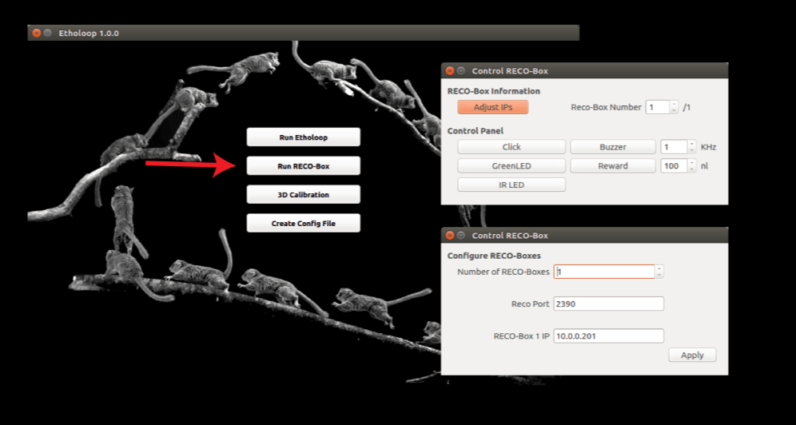Screen dimensions: 796x425
Task: Edit the RECO-Box 1 IP address field
Action: (x=608, y=336)
